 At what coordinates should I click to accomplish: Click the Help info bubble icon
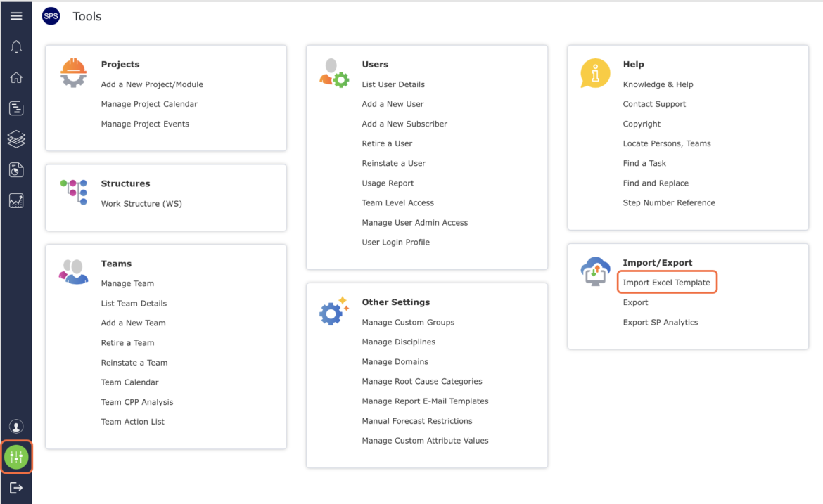594,73
